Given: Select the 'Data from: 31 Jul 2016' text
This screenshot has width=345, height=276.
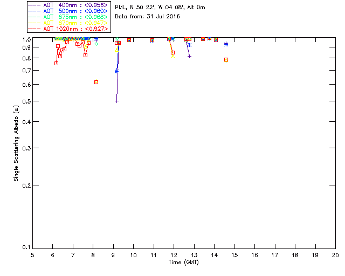Looking at the screenshot, I should [x=147, y=17].
